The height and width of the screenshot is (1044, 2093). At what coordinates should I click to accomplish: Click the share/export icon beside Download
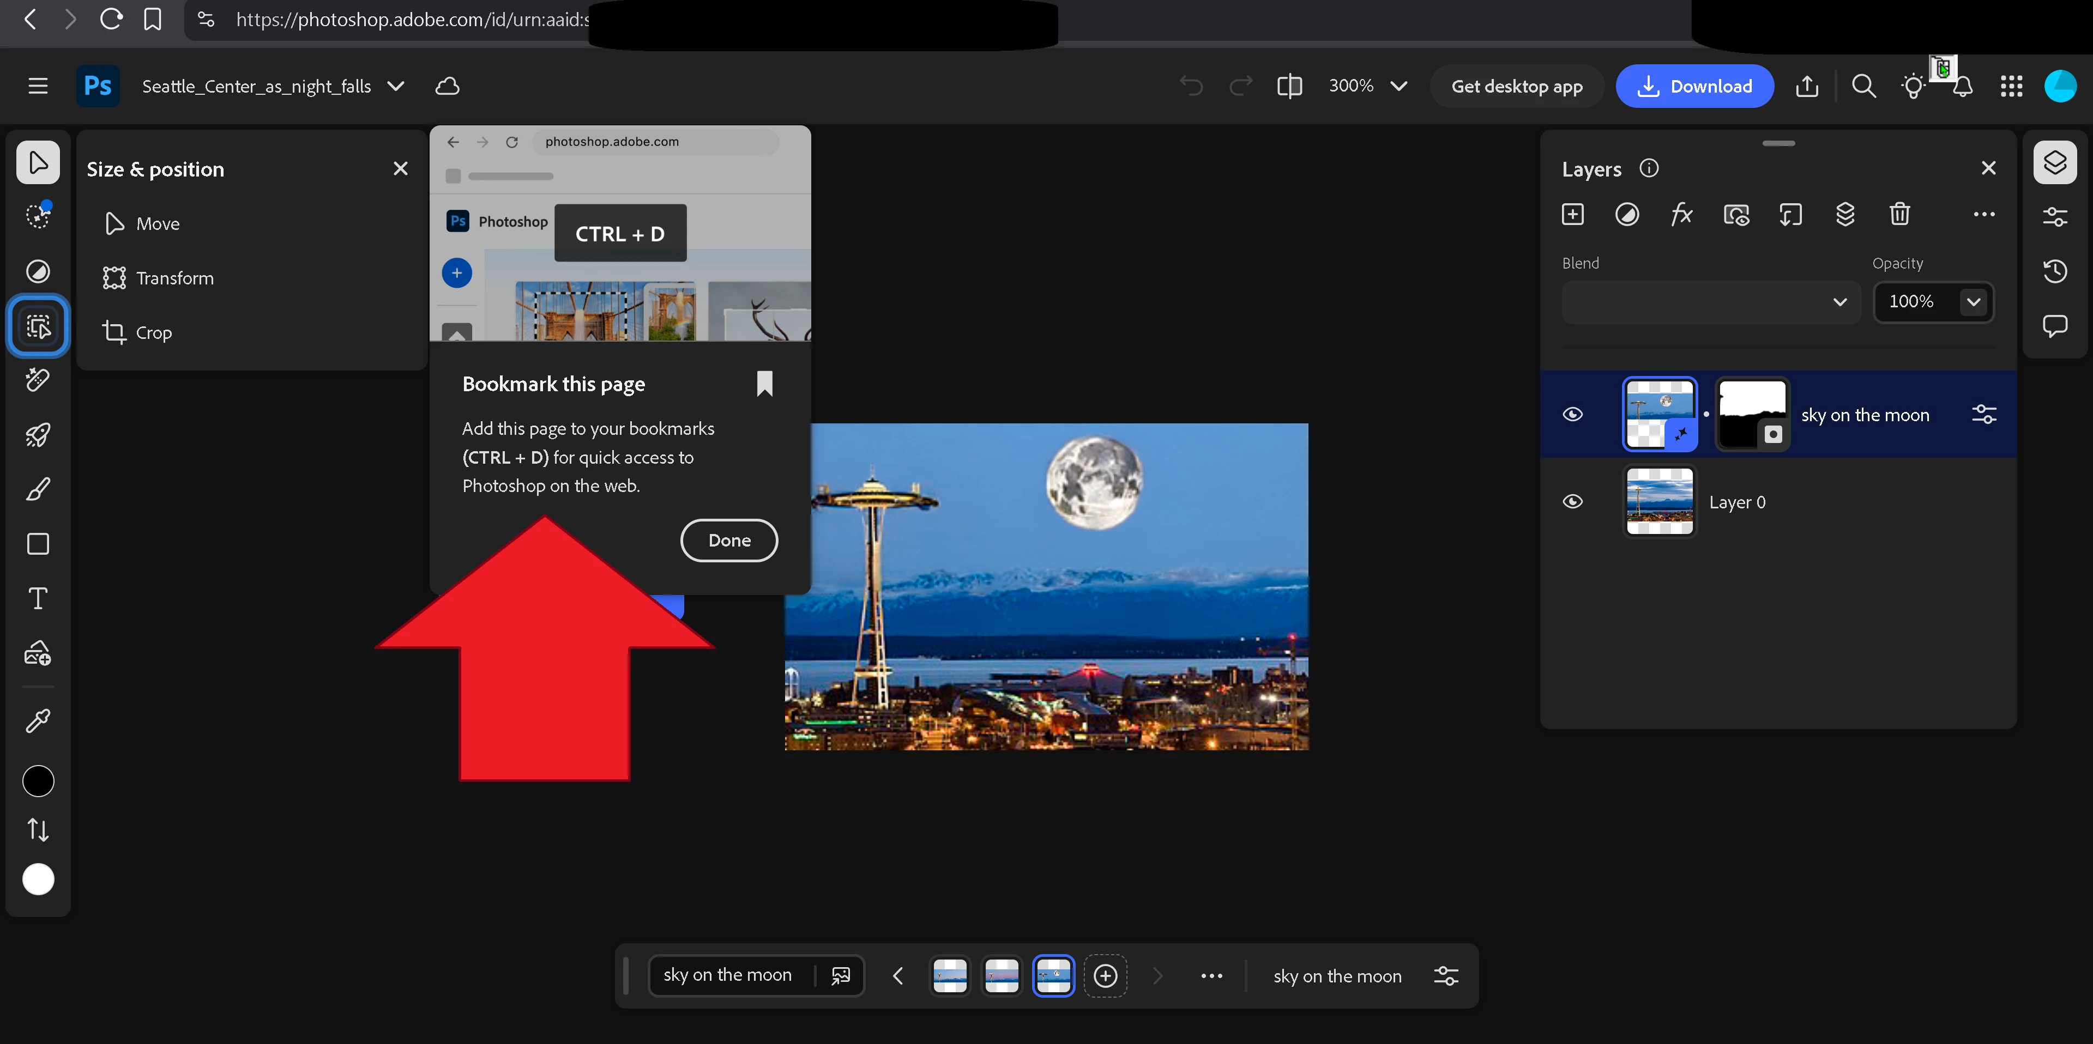(x=1806, y=86)
